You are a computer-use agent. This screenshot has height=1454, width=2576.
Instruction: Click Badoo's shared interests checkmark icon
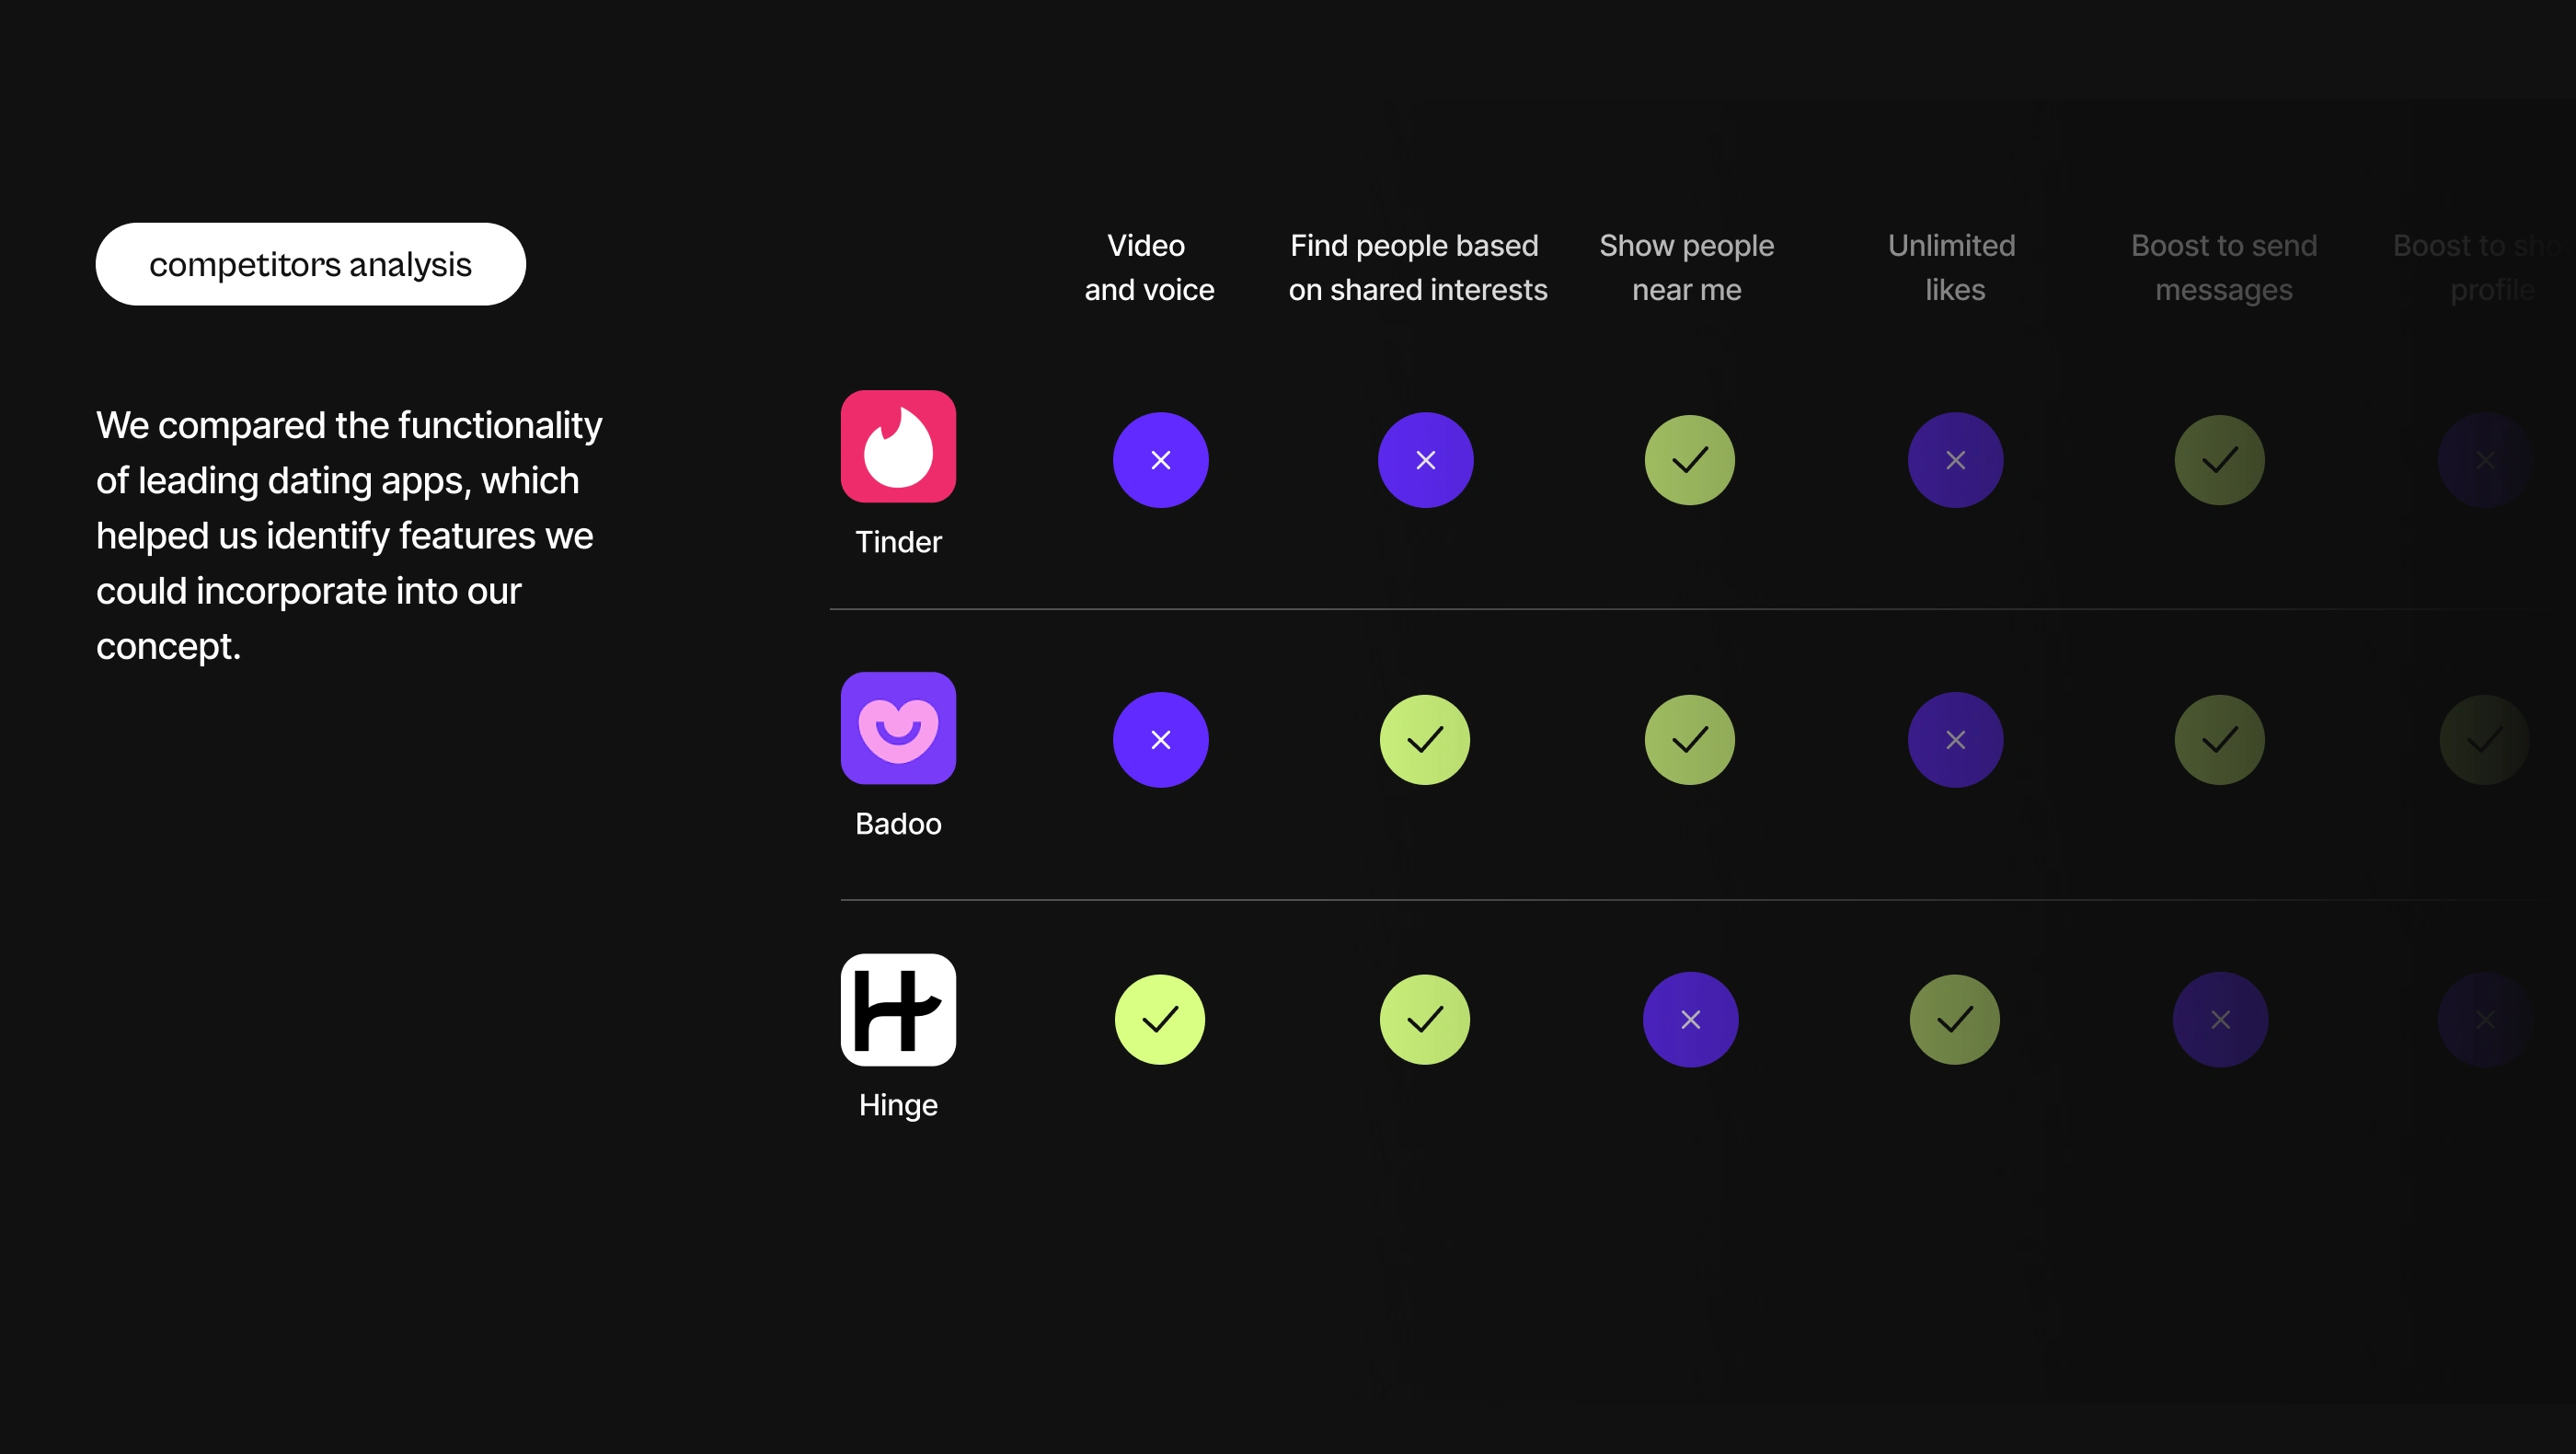click(1425, 740)
